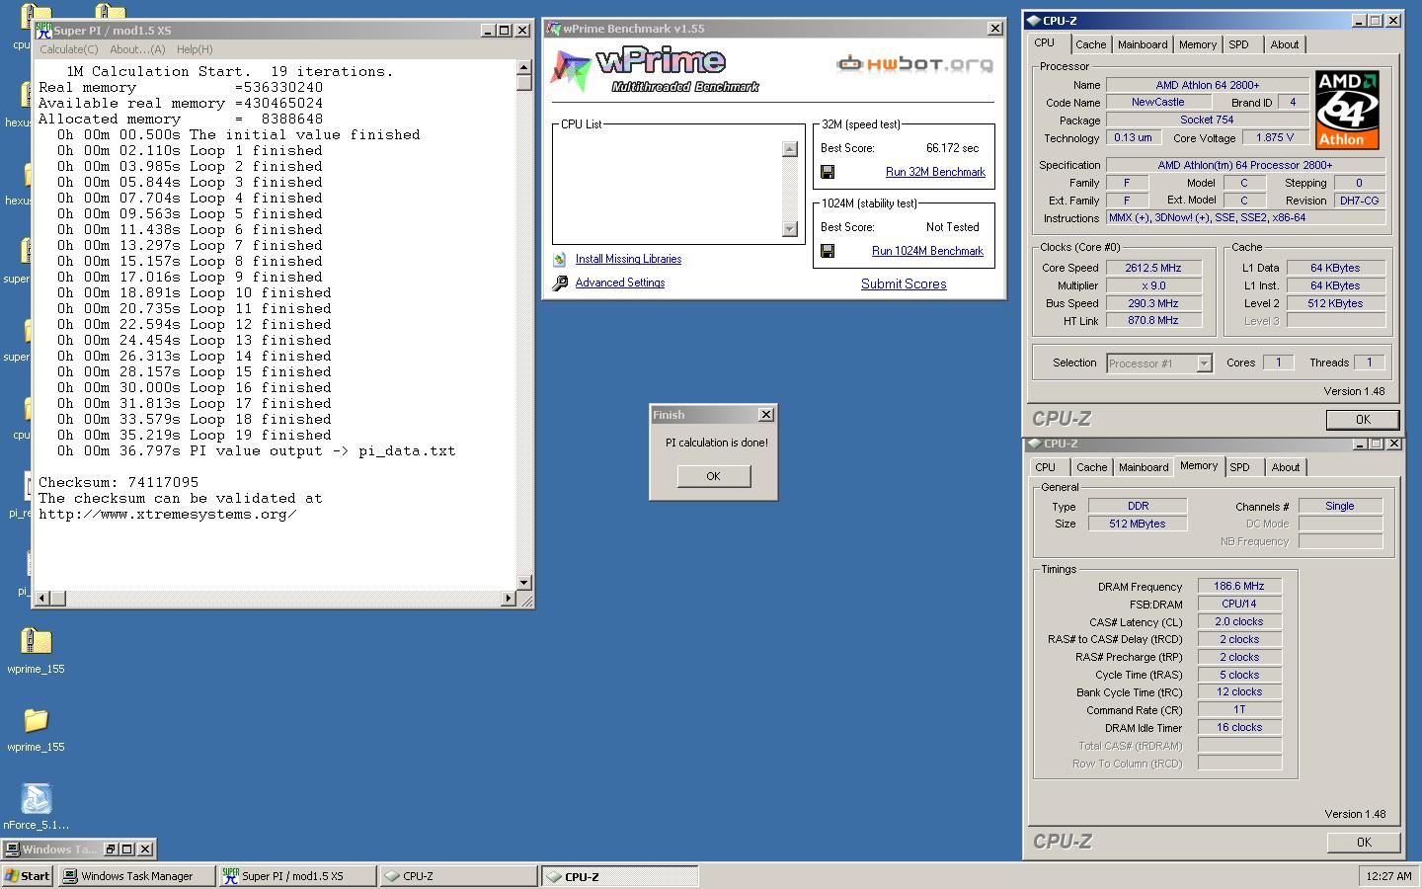Screen dimensions: 1422x889
Task: Close the Finish dialog
Action: click(x=765, y=415)
